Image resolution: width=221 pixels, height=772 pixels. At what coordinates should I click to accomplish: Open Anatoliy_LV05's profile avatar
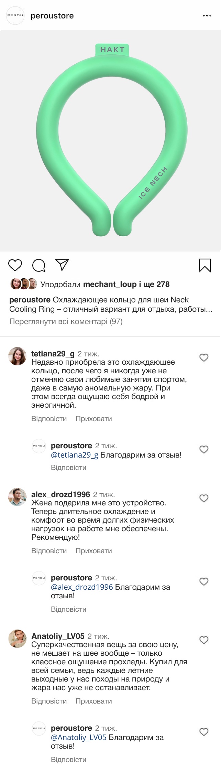[x=17, y=639]
